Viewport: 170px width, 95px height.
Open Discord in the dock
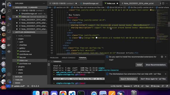54,93
